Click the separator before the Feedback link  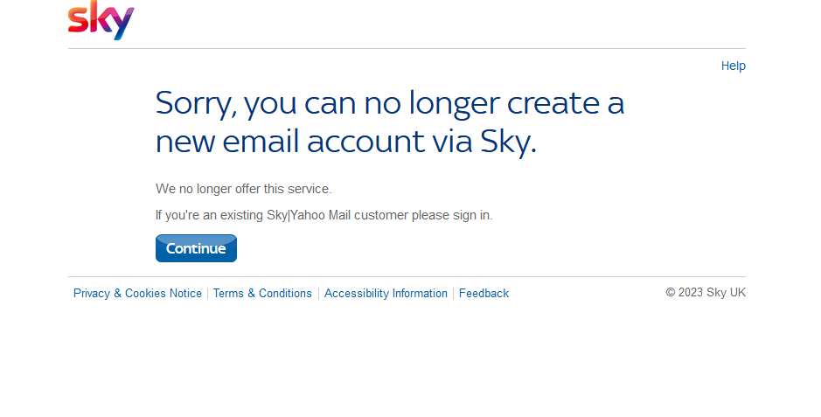pyautogui.click(x=453, y=294)
